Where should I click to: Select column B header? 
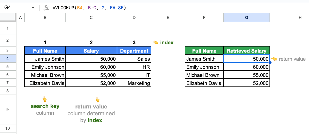(x=45, y=17)
